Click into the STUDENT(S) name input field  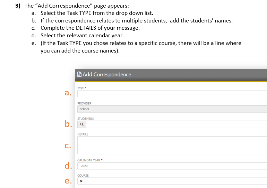[x=176, y=124]
